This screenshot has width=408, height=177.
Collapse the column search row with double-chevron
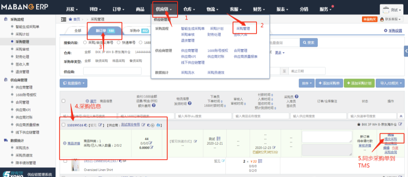(401, 116)
